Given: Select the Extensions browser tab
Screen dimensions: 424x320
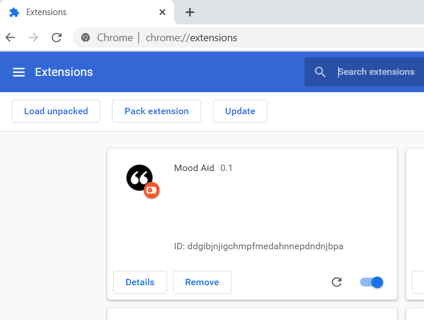Looking at the screenshot, I should click(x=87, y=12).
